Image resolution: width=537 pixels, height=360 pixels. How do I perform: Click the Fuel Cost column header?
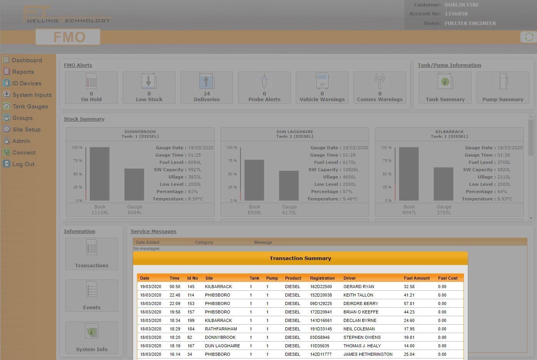pyautogui.click(x=448, y=278)
